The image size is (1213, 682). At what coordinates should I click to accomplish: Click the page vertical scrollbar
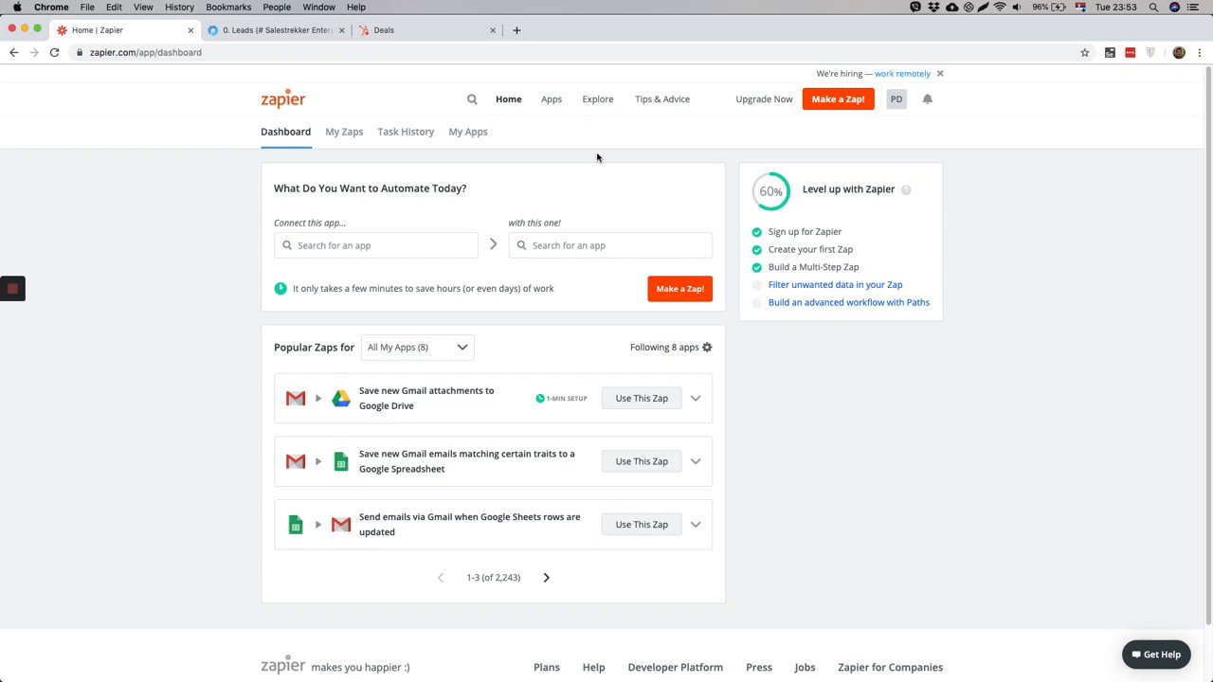click(1207, 345)
